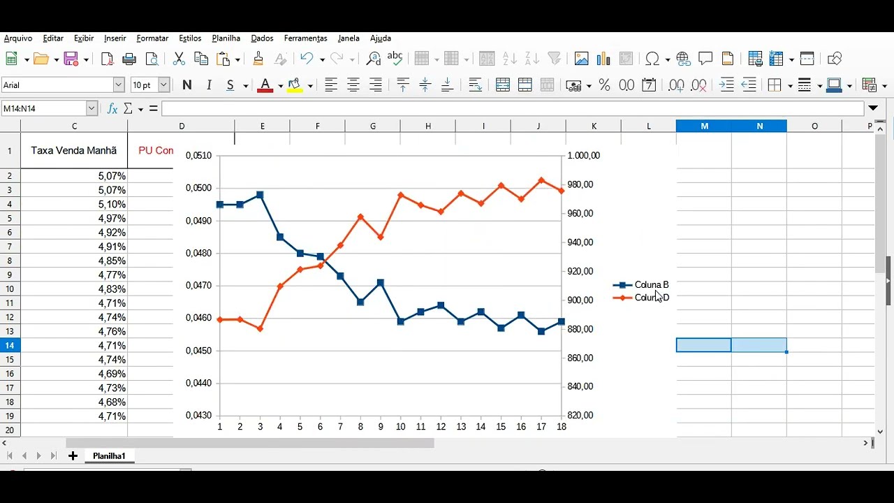This screenshot has width=894, height=503.
Task: Export directly as PDF
Action: pos(107,59)
